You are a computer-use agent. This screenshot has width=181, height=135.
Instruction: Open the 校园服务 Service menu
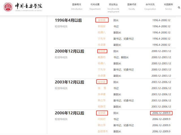click(x=169, y=7)
